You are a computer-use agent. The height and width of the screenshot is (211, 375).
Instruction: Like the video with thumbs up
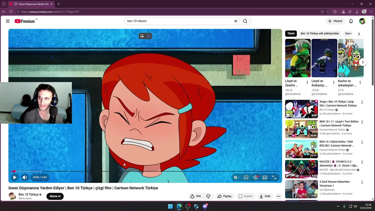pyautogui.click(x=195, y=196)
